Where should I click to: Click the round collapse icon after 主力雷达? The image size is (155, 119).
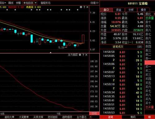[91, 117]
